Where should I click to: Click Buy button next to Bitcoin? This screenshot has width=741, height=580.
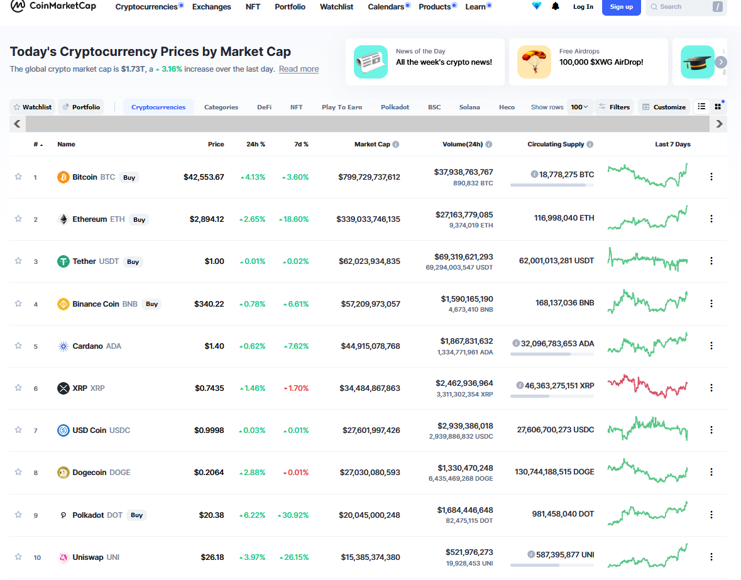pyautogui.click(x=129, y=178)
